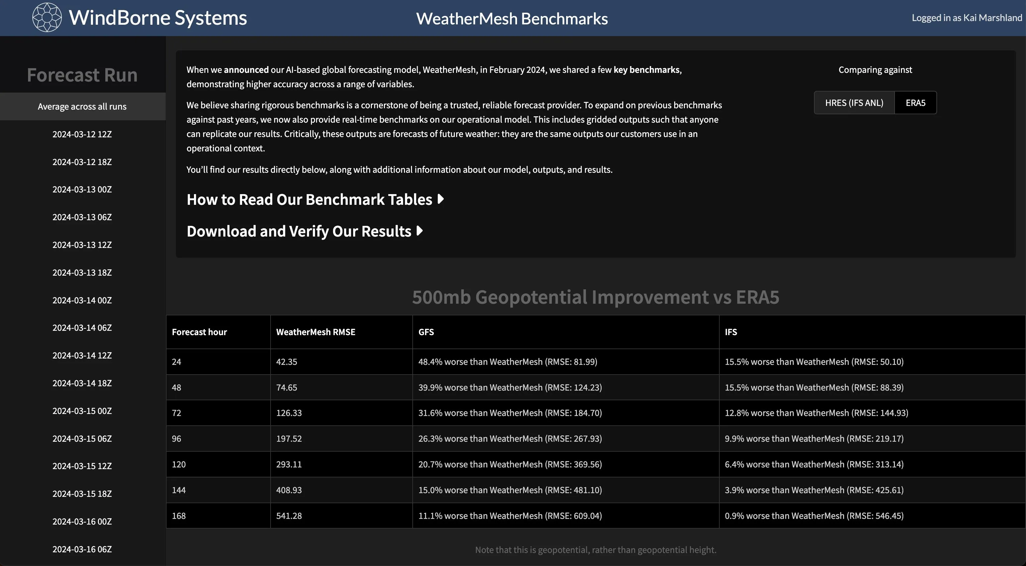Click the WindBorne Systems logo icon

47,17
